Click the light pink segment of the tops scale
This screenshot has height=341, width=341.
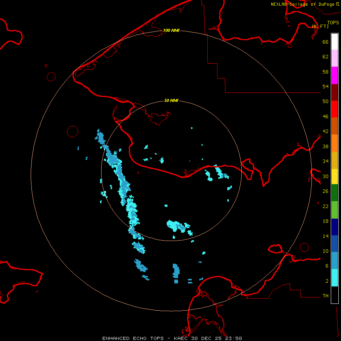pyautogui.click(x=335, y=58)
